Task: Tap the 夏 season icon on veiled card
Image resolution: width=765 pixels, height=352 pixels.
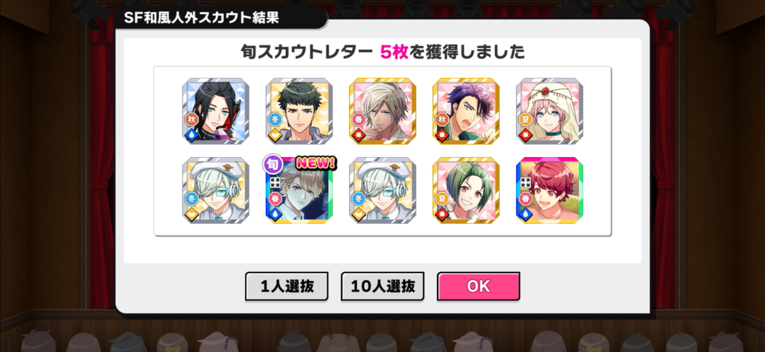Action: click(x=525, y=119)
